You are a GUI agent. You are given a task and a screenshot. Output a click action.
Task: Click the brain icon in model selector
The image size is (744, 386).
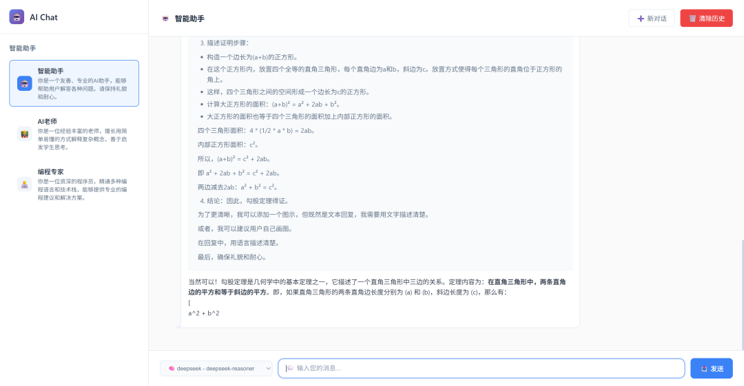(172, 369)
